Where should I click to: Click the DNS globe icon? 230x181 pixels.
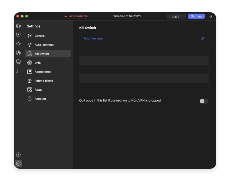[29, 63]
